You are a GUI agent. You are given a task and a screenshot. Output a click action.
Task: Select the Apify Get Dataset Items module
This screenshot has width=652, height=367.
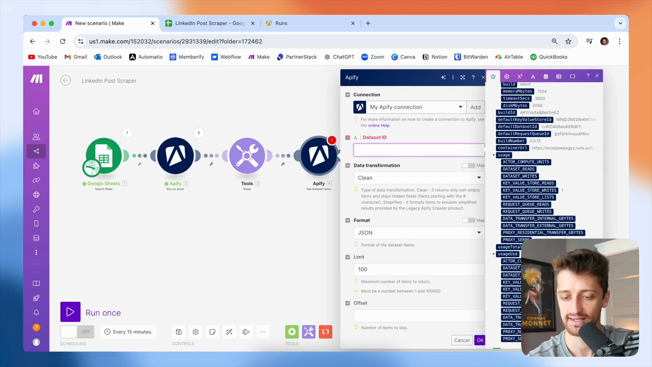[319, 155]
